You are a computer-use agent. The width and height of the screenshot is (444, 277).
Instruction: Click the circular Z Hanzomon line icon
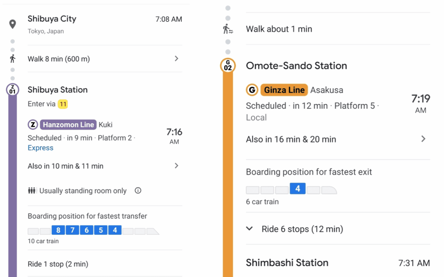tap(33, 124)
